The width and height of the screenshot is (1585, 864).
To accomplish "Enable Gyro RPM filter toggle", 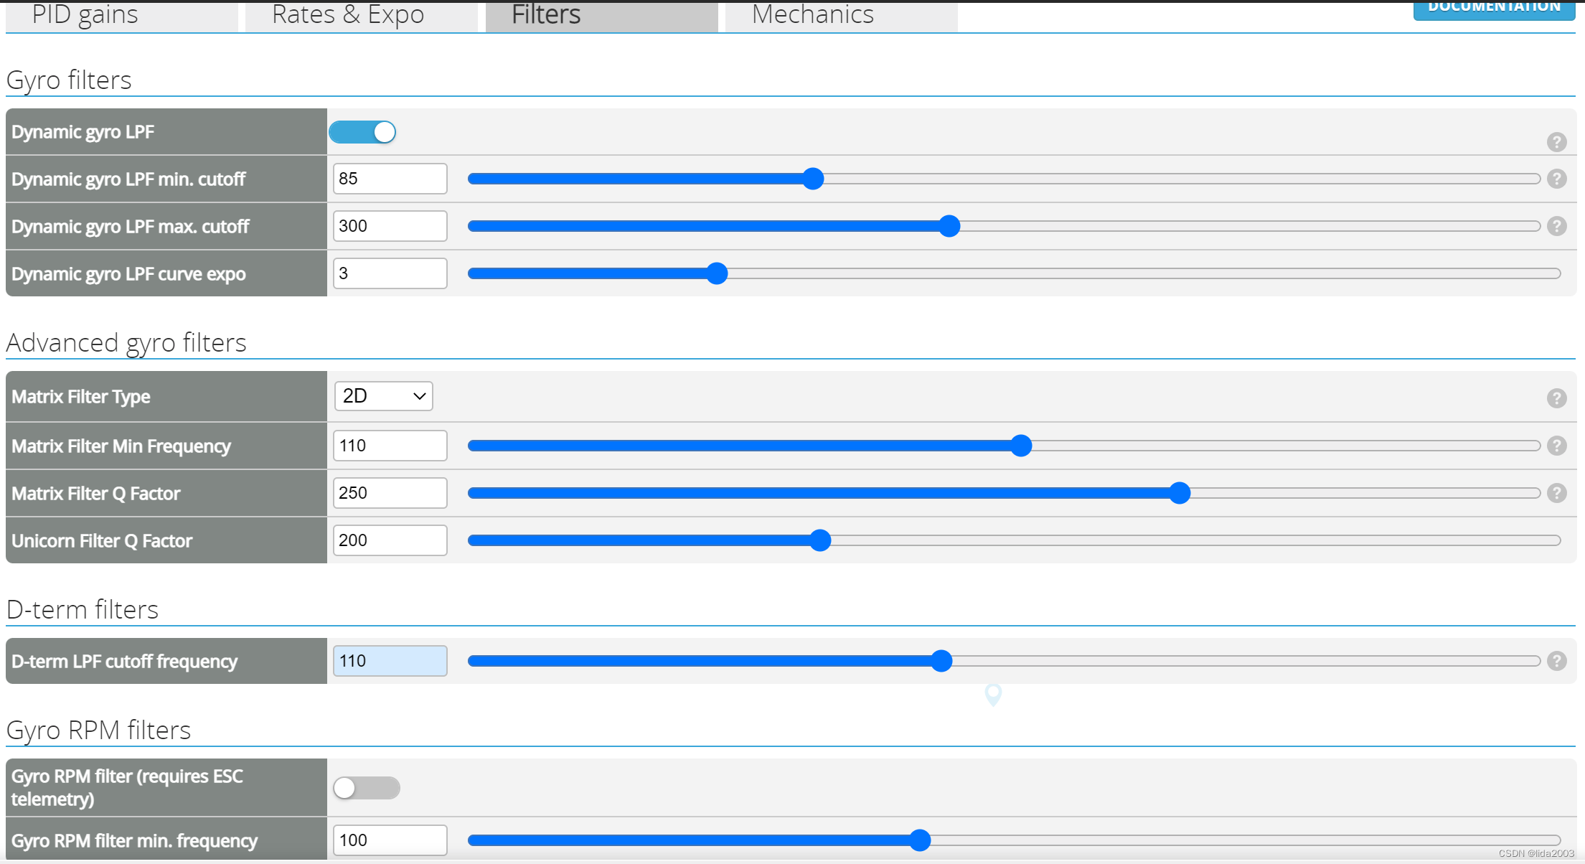I will (x=367, y=785).
